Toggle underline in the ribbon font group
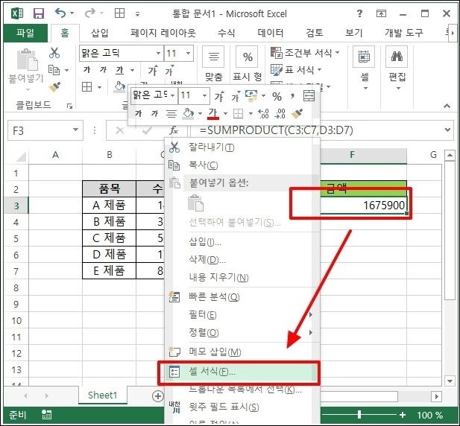The image size is (460, 426). tap(119, 70)
